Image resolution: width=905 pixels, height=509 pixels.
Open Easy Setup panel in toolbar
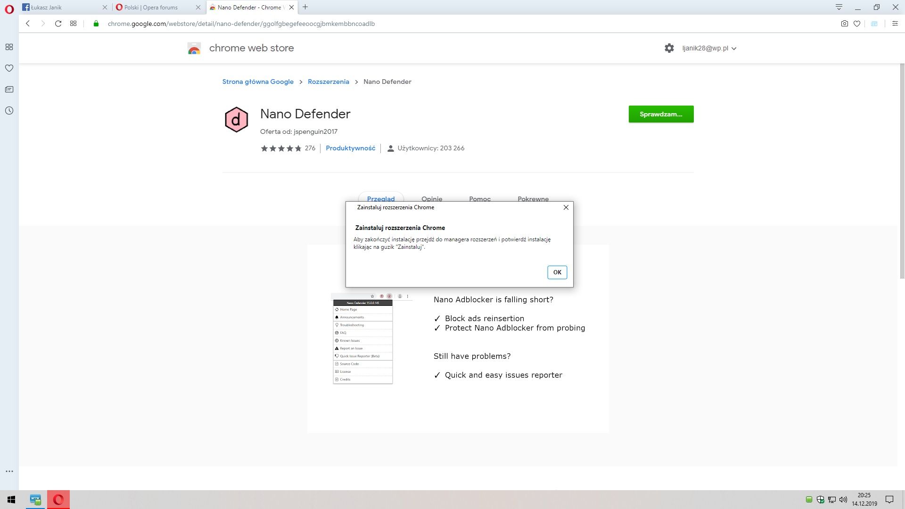click(x=895, y=24)
